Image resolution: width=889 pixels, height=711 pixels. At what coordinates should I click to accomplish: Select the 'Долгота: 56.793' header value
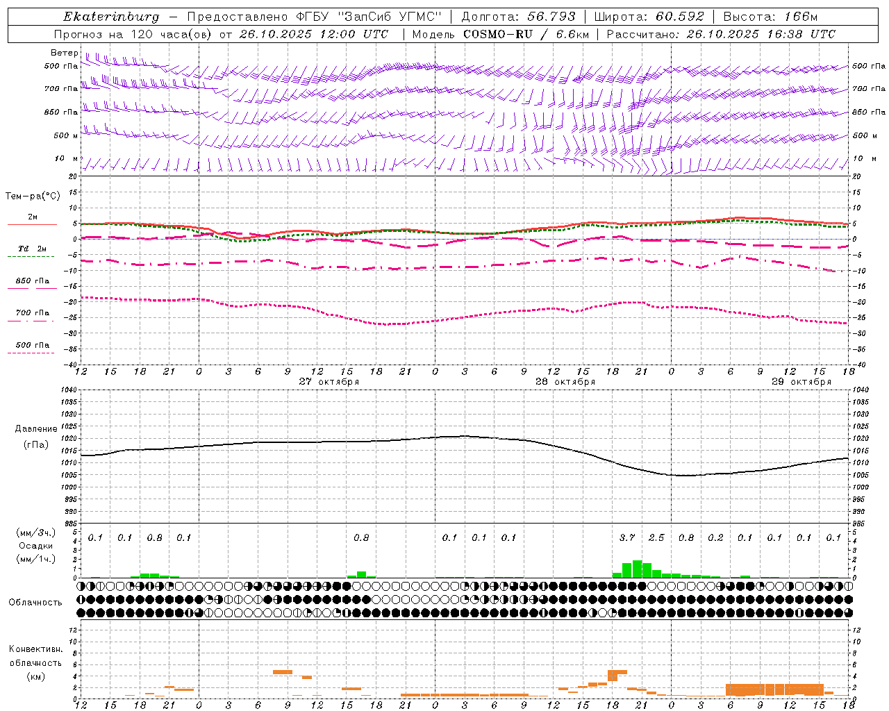(518, 17)
